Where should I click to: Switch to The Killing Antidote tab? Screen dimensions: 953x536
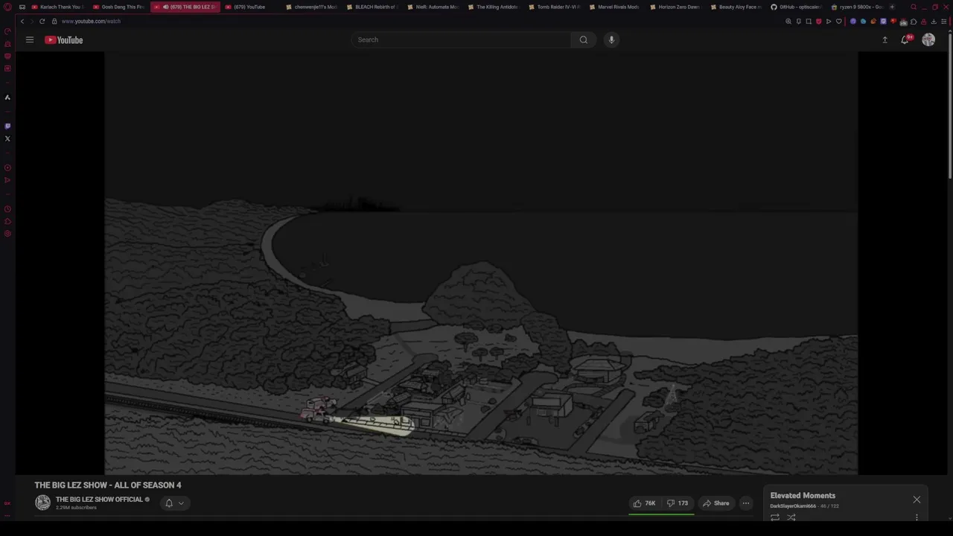pos(494,7)
